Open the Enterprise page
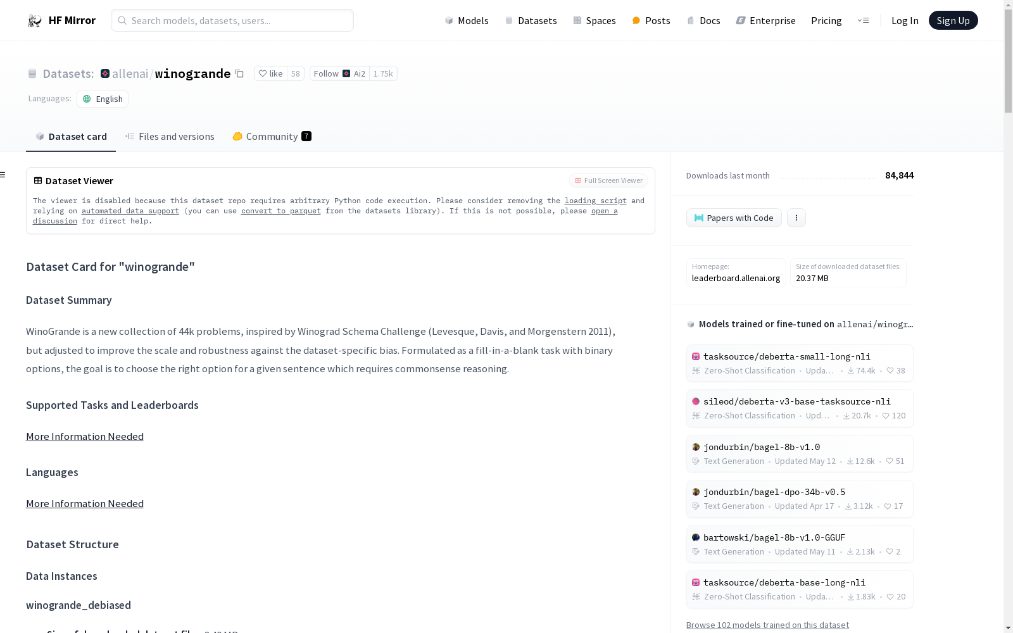Screen dimensions: 1013x633 765,20
